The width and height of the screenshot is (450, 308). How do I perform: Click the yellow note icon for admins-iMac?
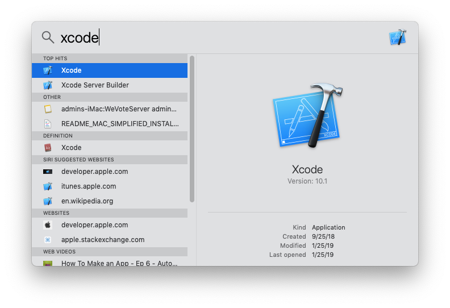48,109
